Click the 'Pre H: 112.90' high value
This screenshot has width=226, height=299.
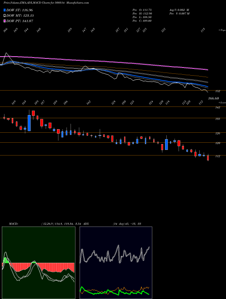pos(142,14)
